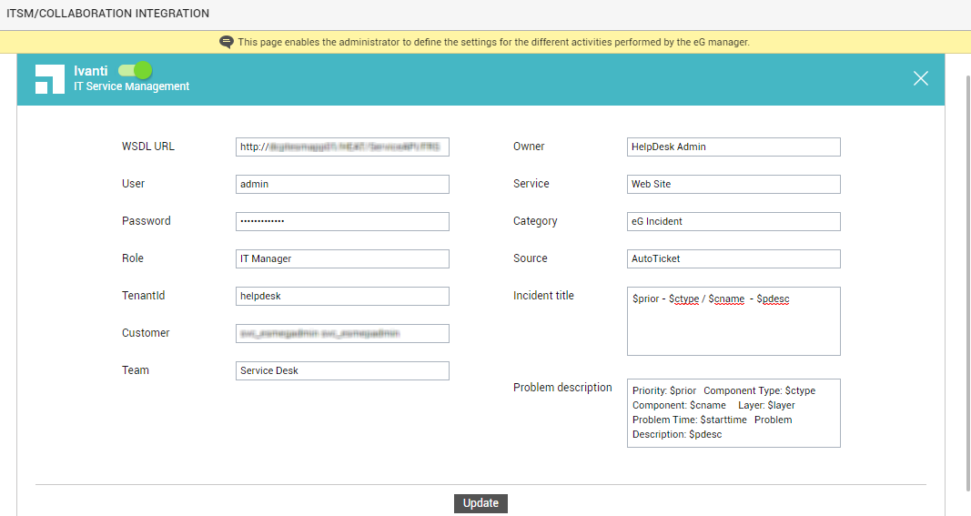
Task: Edit the TenantId field helpdesk
Action: click(342, 296)
